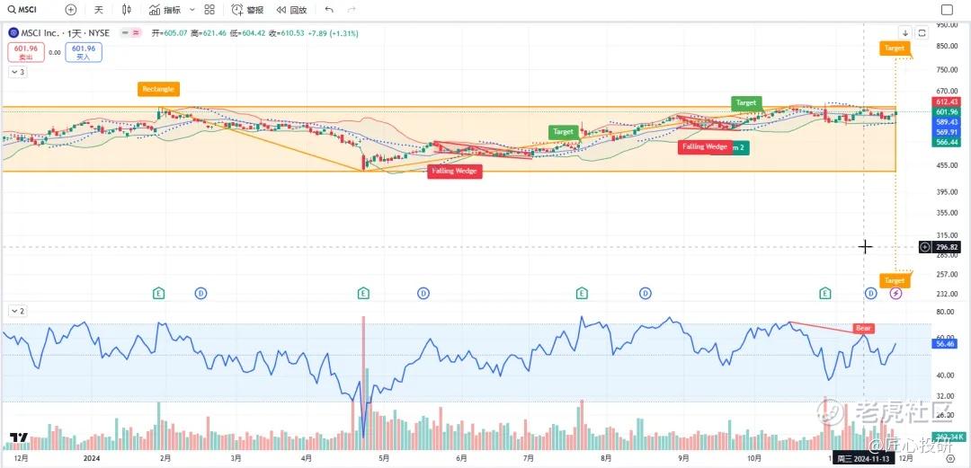Open the late-April earnings E marker
The width and height of the screenshot is (971, 468).
tap(363, 293)
